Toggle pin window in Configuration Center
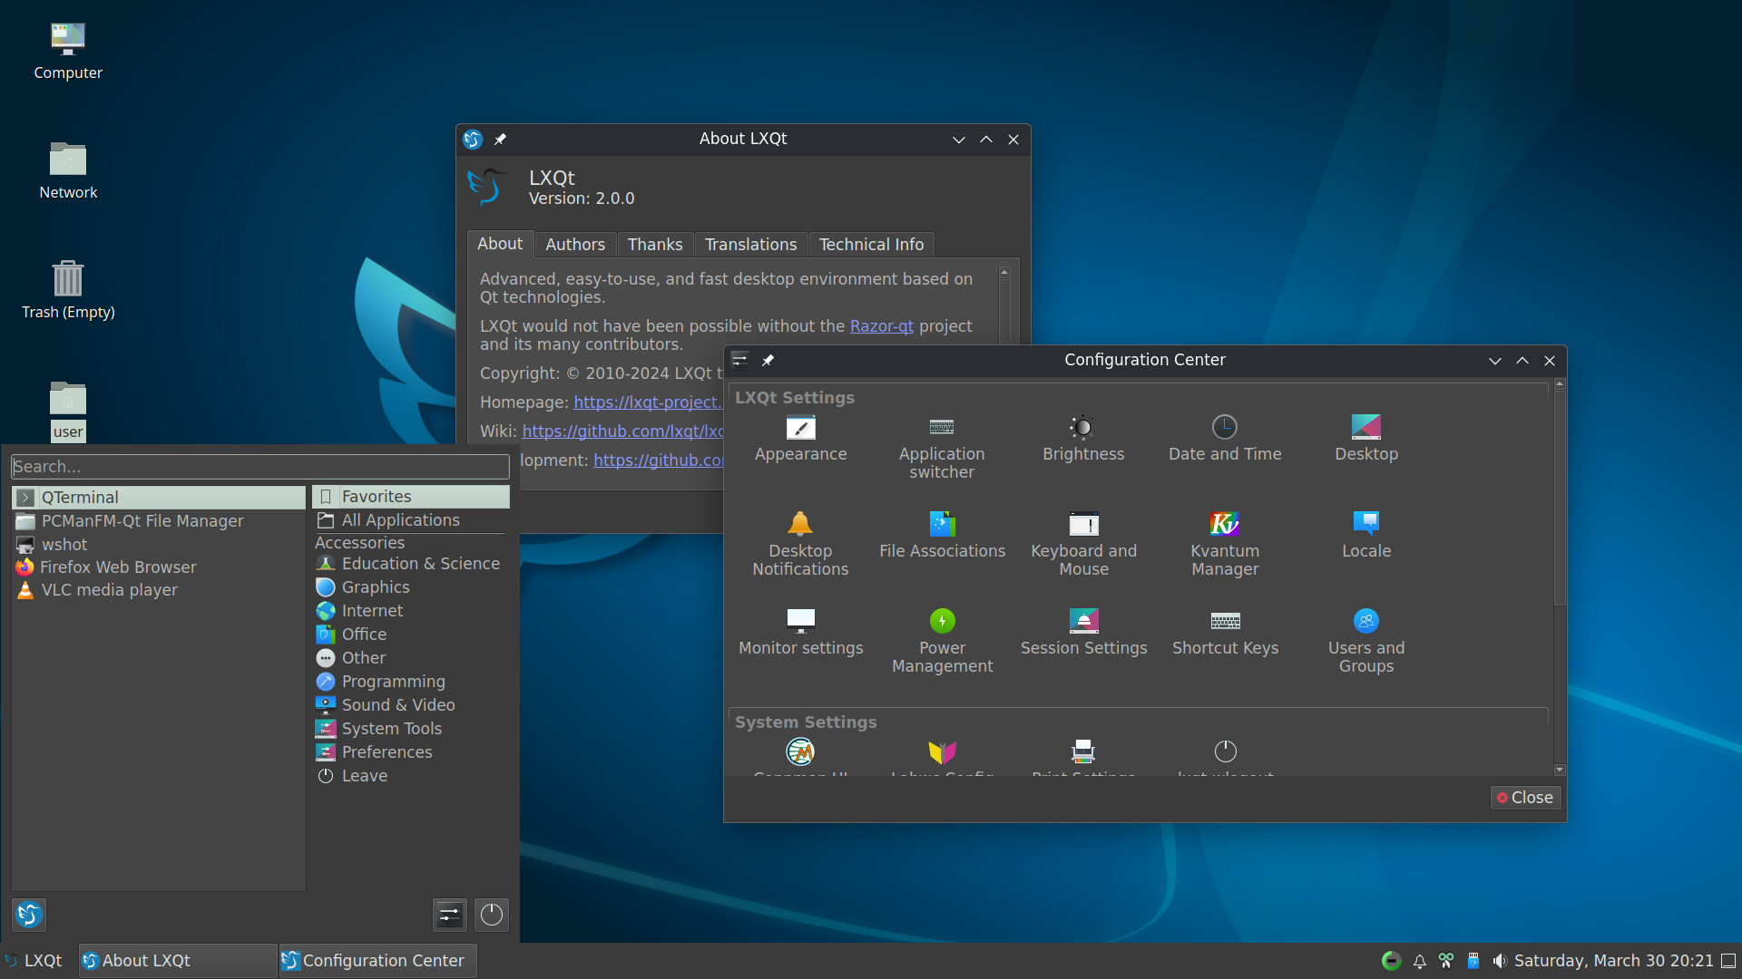The width and height of the screenshot is (1742, 979). [x=768, y=361]
